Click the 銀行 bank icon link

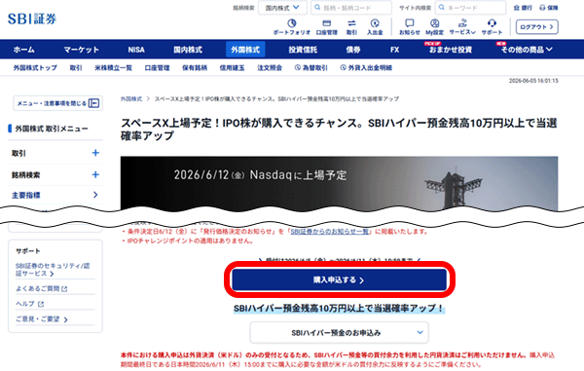tap(523, 8)
